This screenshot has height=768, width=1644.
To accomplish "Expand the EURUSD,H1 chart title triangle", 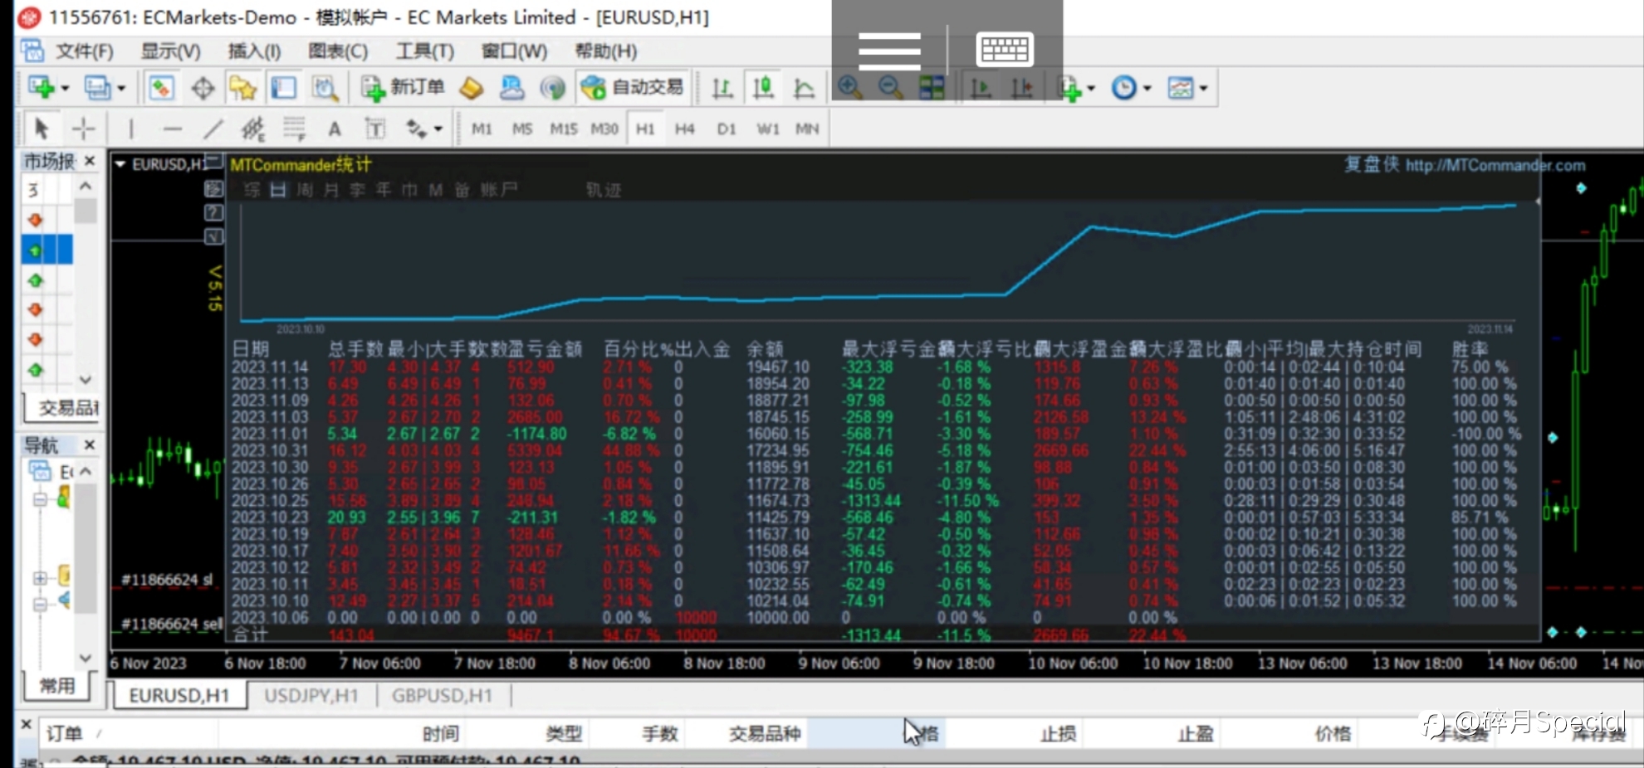I will (x=120, y=164).
